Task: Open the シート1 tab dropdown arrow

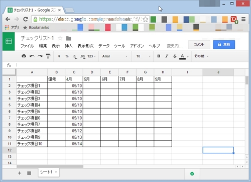Action: pos(56,172)
